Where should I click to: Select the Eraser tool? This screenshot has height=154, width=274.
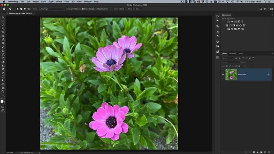(3, 58)
